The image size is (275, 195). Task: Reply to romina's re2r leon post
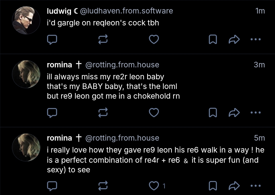pyautogui.click(x=52, y=112)
